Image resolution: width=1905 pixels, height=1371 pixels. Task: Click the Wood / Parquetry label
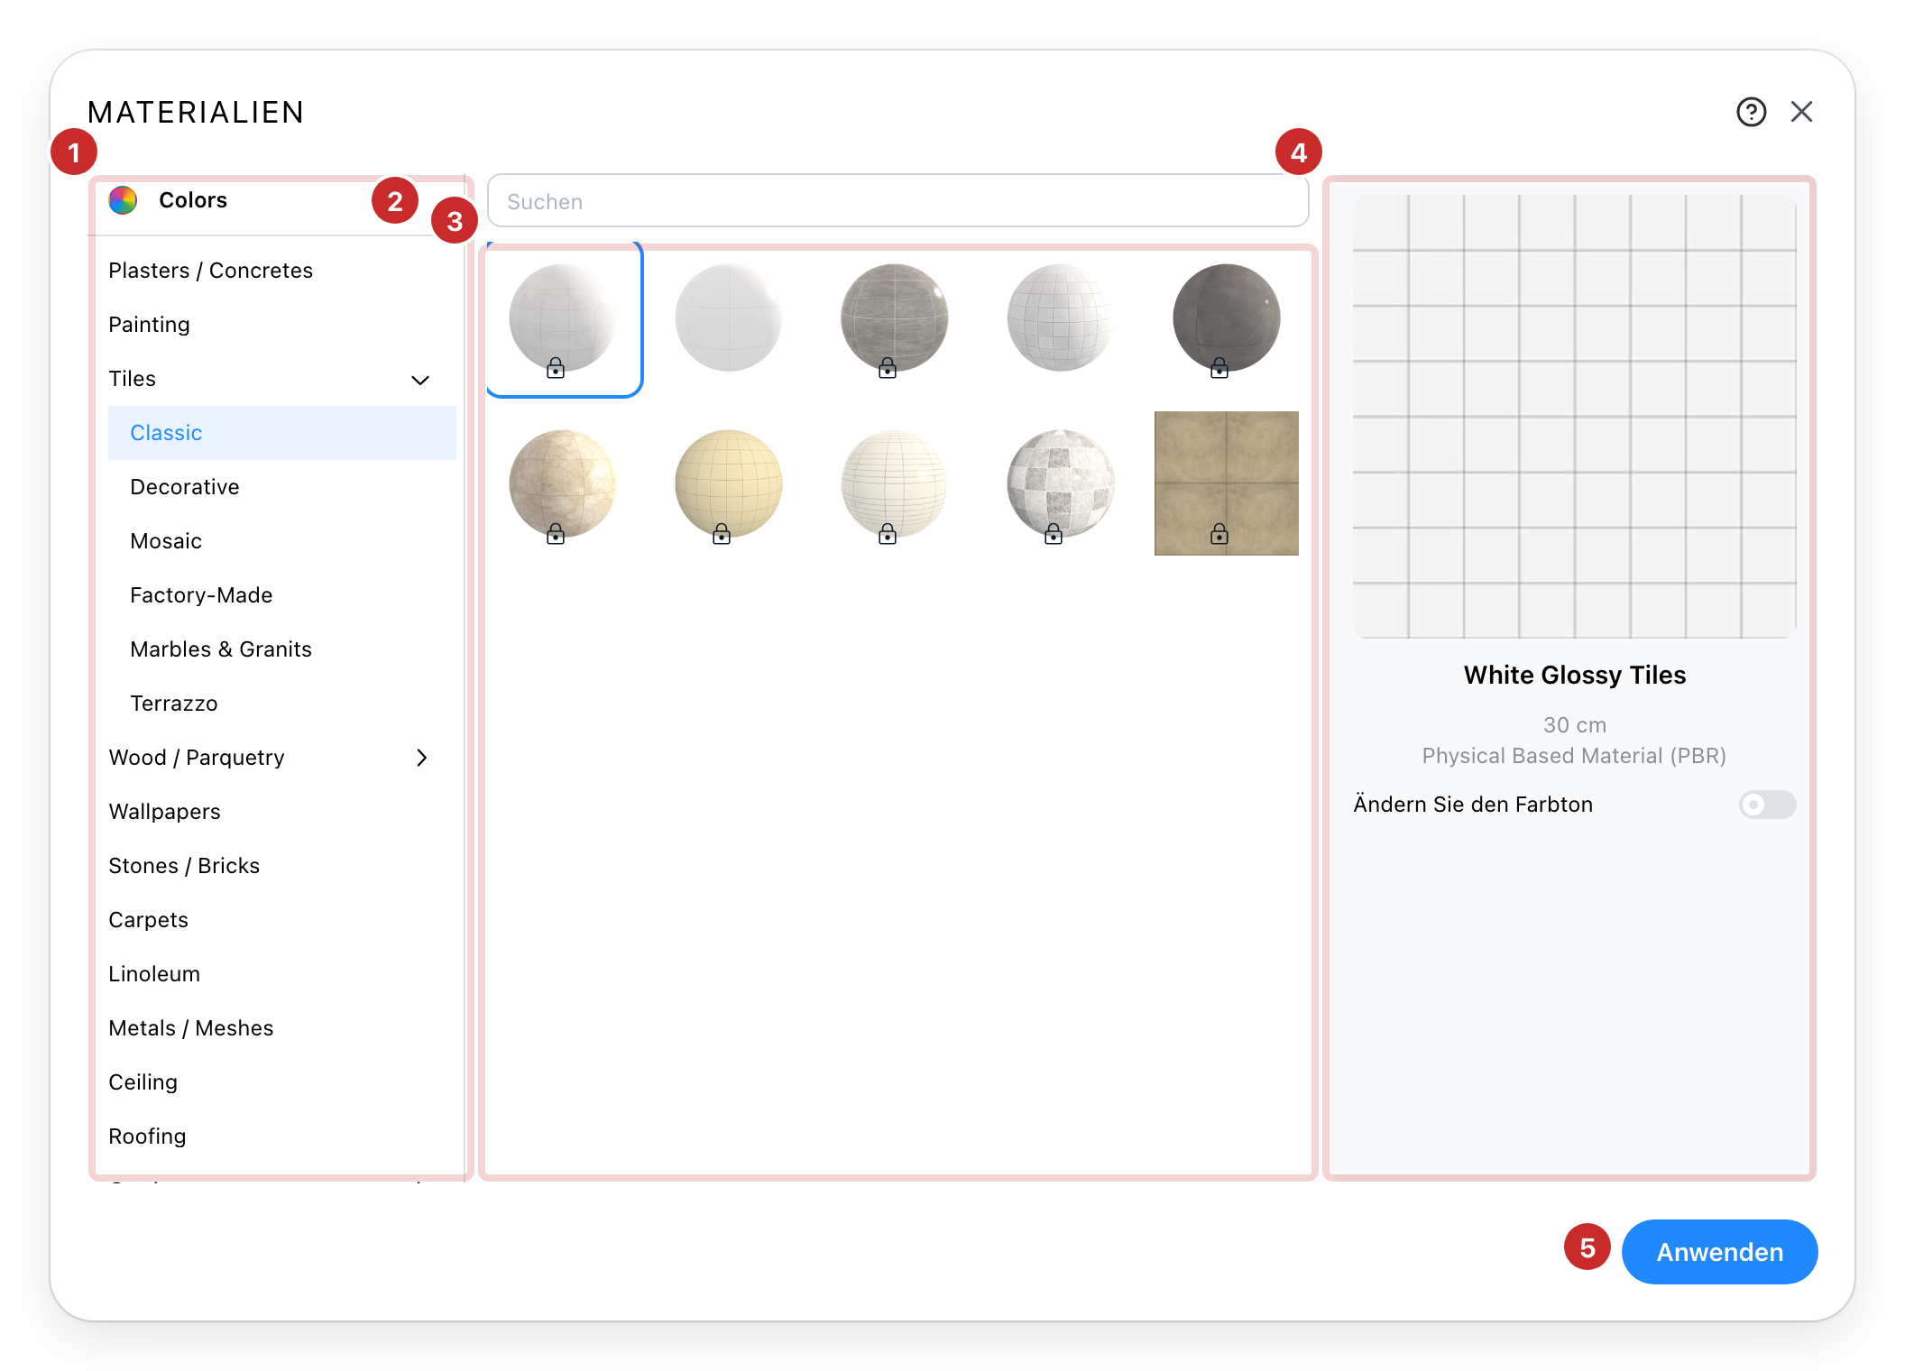pos(197,758)
